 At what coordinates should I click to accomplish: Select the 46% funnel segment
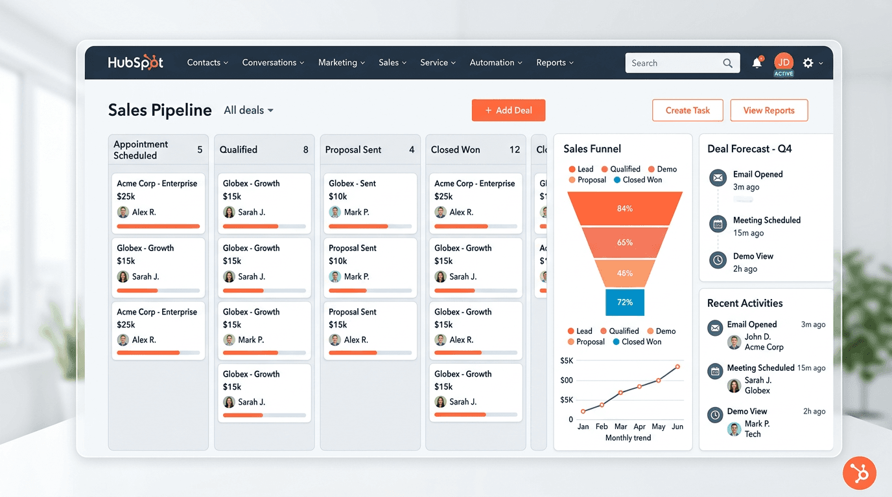pyautogui.click(x=625, y=273)
